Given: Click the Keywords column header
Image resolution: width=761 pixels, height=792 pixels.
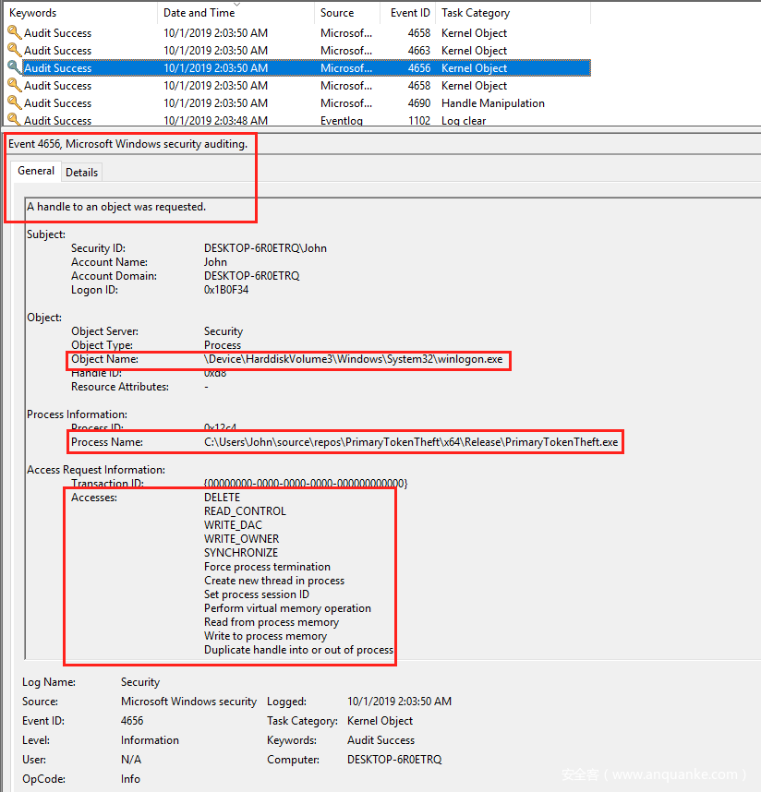Looking at the screenshot, I should coord(33,13).
